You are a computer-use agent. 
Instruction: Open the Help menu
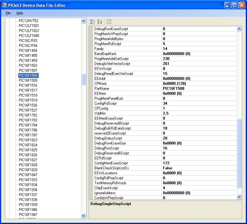click(x=20, y=13)
